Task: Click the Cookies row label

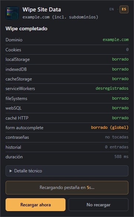Action: click(x=13, y=50)
